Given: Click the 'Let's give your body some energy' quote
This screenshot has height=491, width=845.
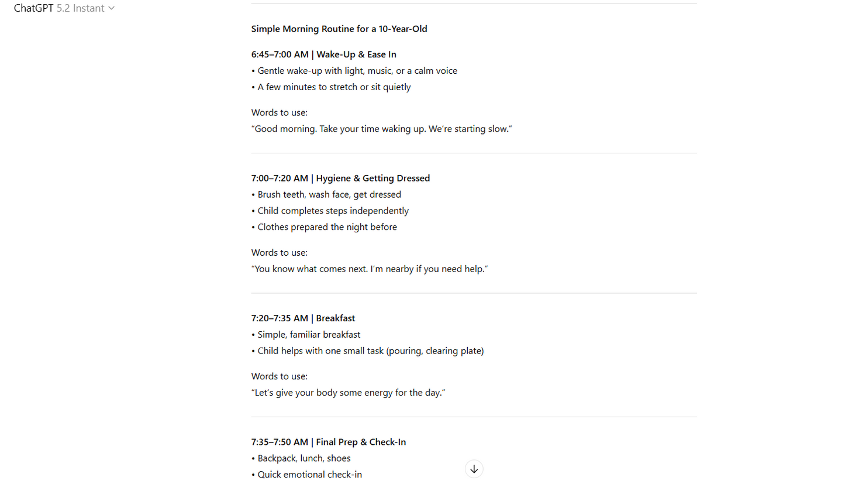Looking at the screenshot, I should point(349,393).
